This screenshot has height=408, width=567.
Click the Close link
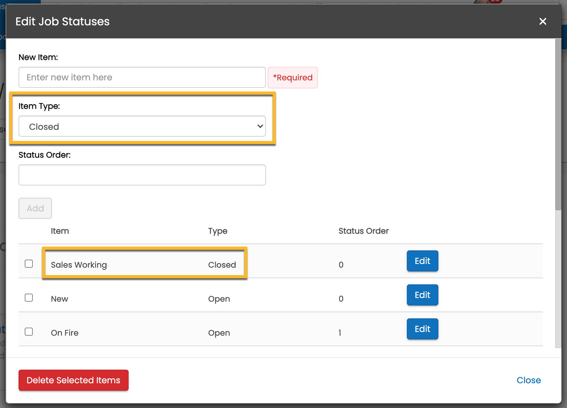529,380
